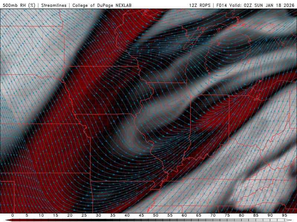Click the "Valid: 02Z SUN JAN 18 2026" text
The width and height of the screenshot is (297, 222).
coord(262,5)
